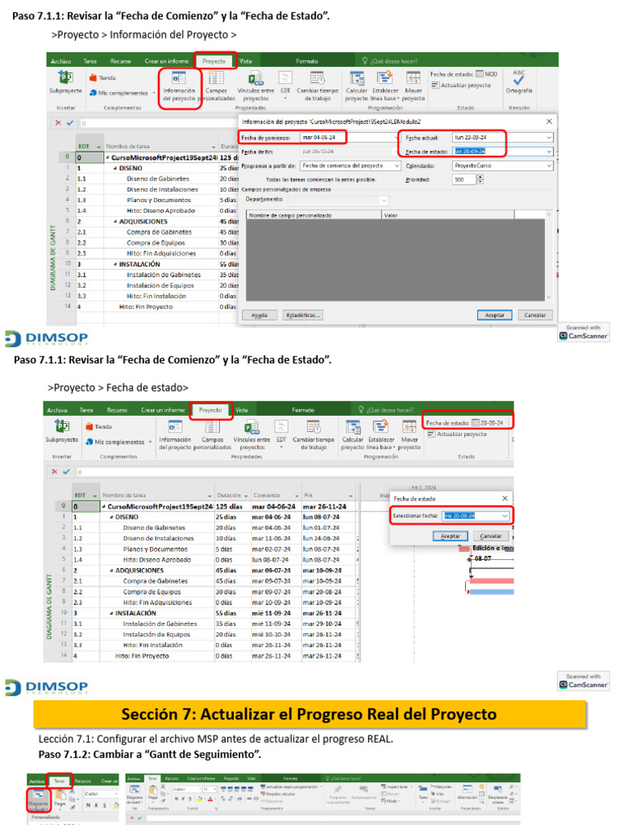Open Crear un informe tab in second screenshot

163,410
